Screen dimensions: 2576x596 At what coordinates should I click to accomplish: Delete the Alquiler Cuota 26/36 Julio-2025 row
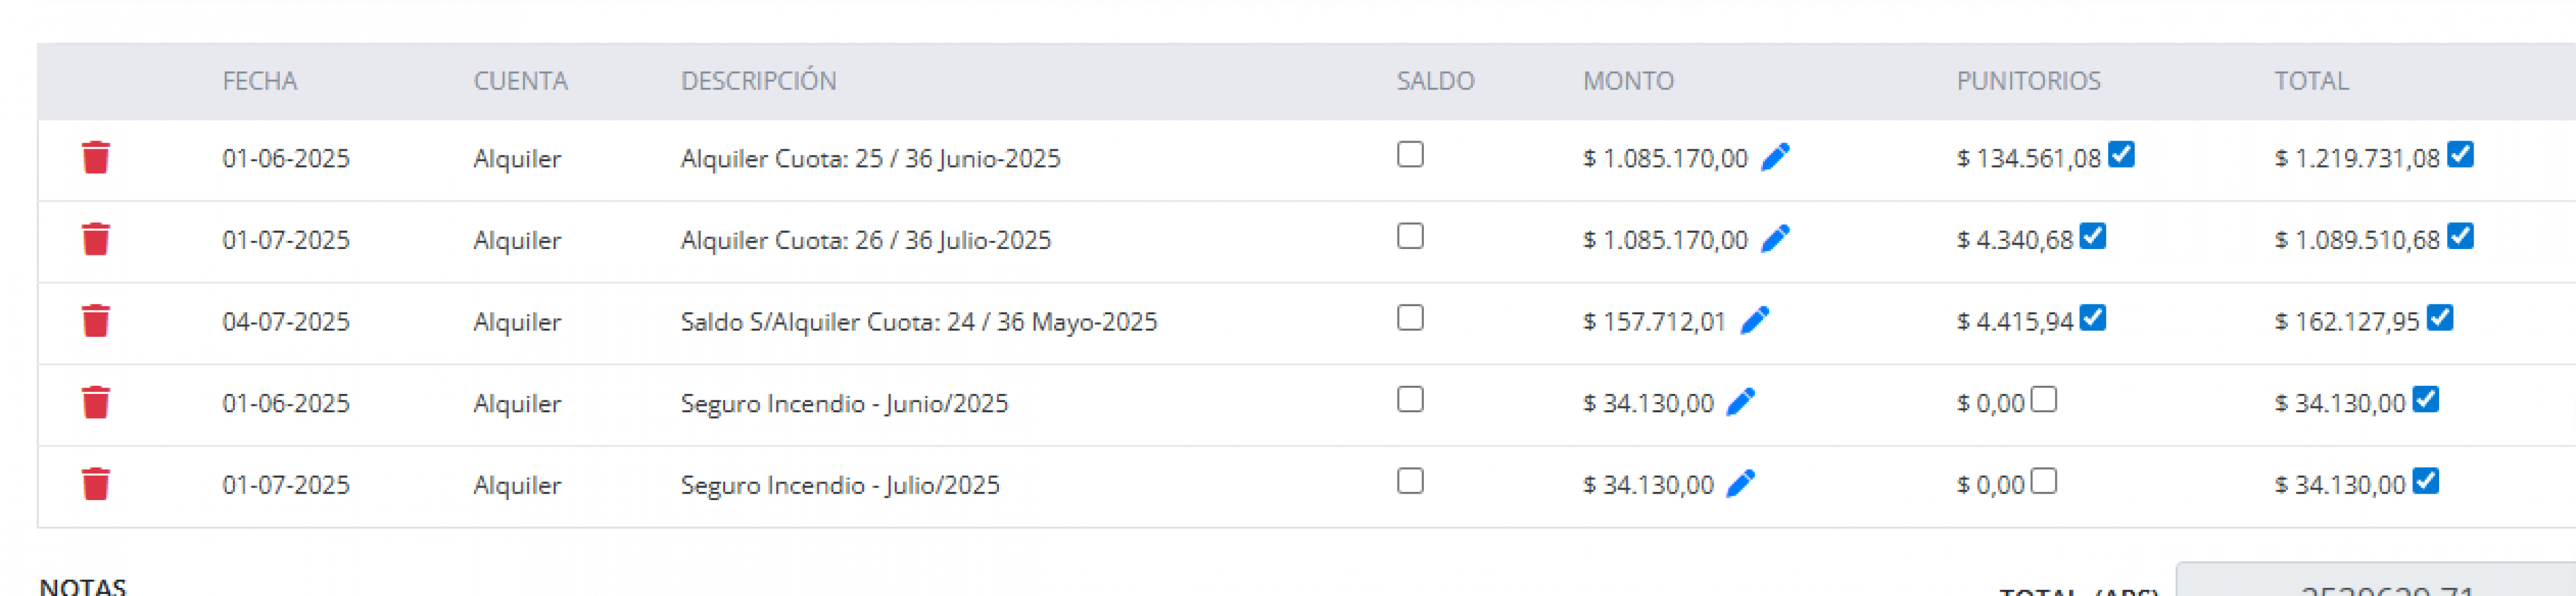tap(95, 239)
